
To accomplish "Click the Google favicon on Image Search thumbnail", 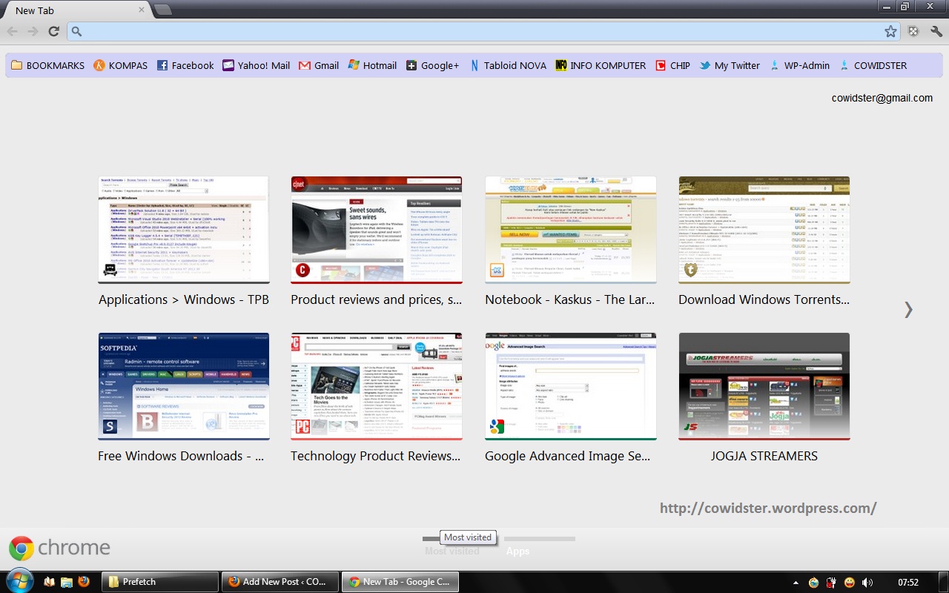I will pos(497,426).
